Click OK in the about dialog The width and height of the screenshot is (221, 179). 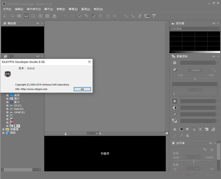[82, 89]
